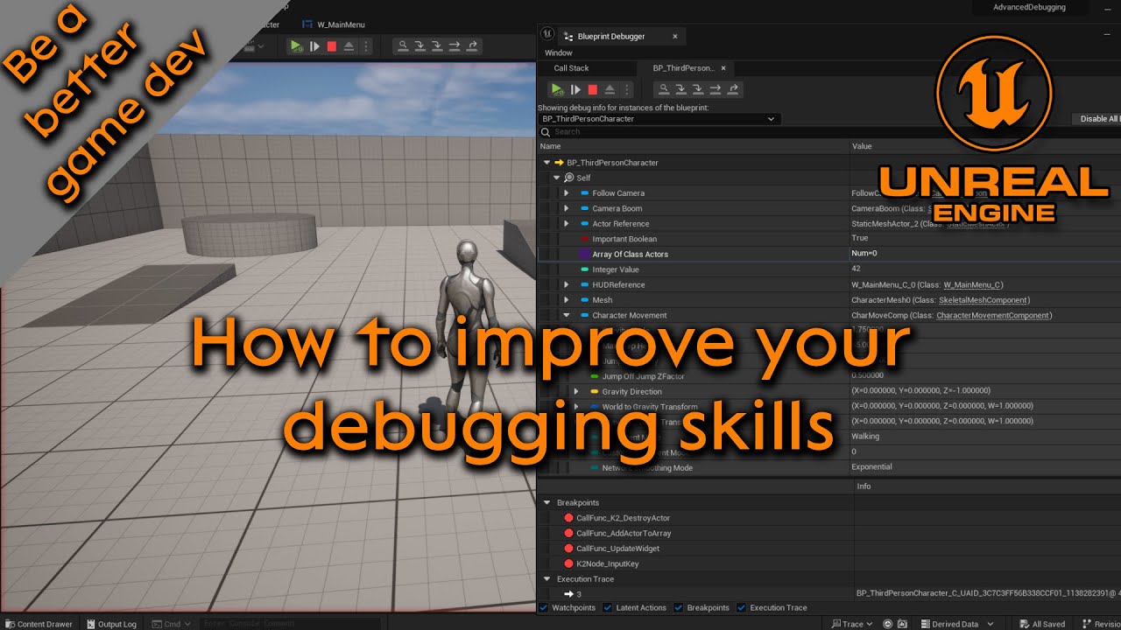Toggle the Watchpoints checkbox
1121x630 pixels.
(544, 607)
